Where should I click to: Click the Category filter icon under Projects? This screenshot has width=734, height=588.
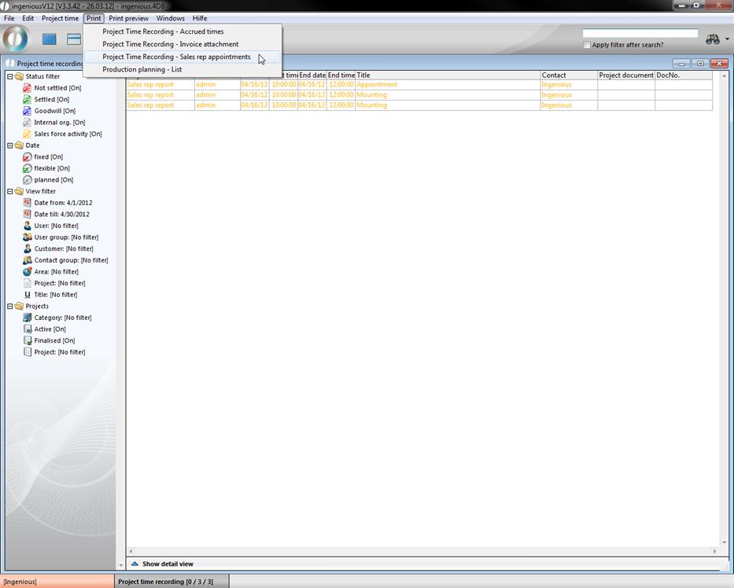[x=28, y=318]
